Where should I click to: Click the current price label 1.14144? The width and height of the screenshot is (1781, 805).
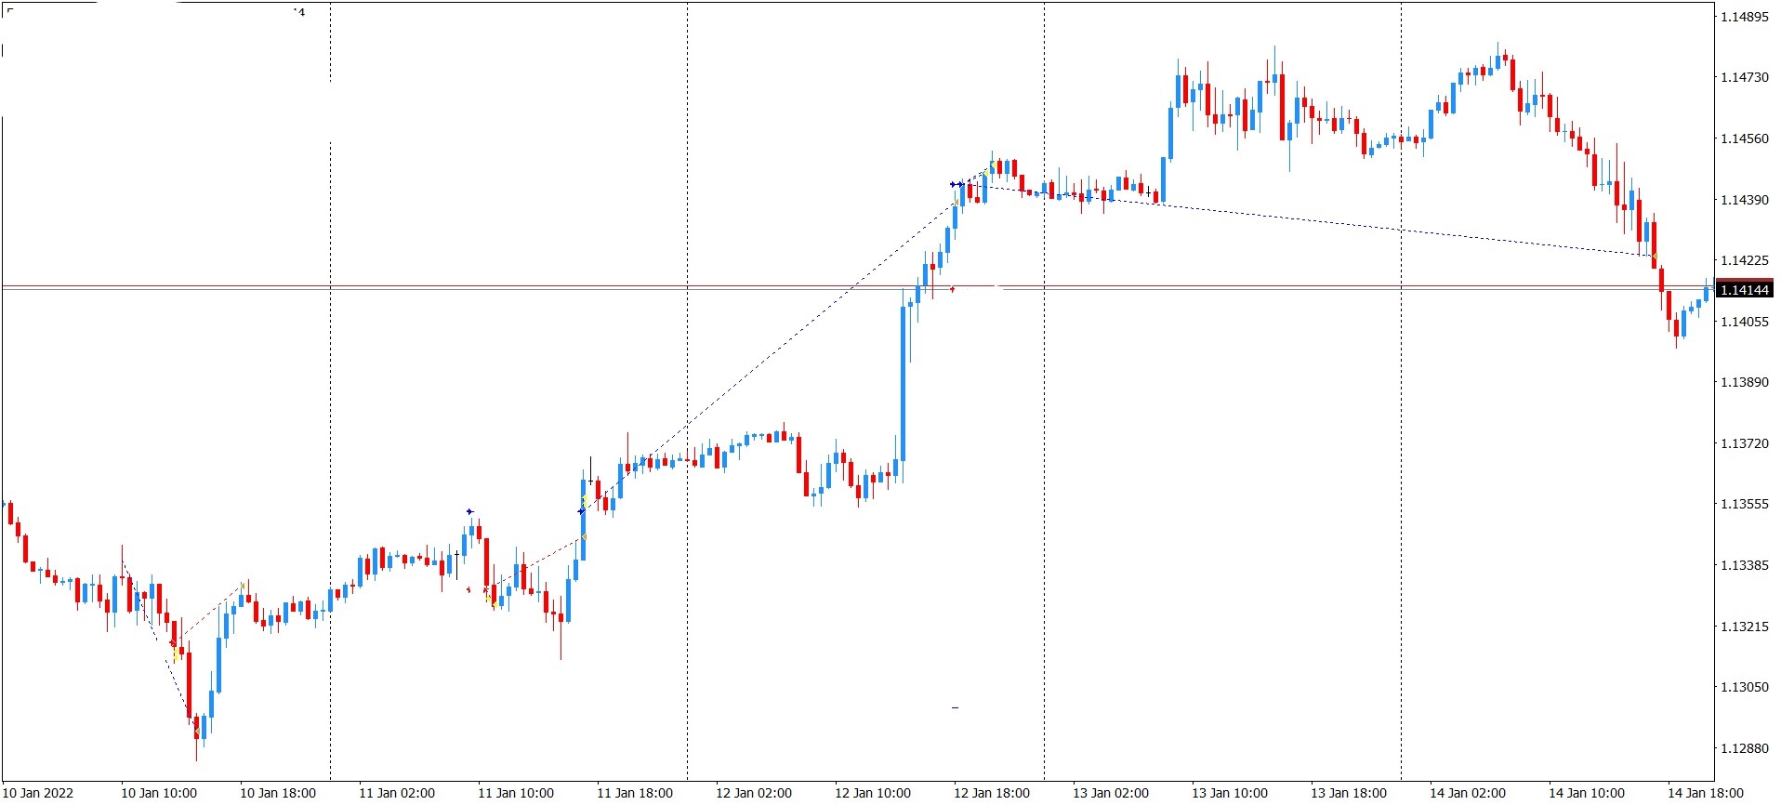coord(1745,290)
